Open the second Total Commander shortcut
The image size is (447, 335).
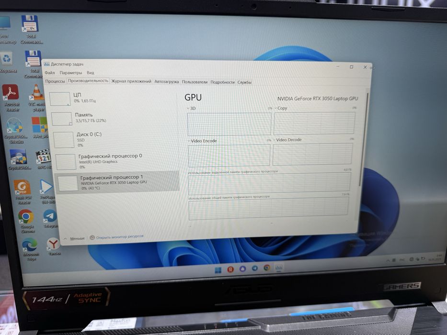[x=33, y=64]
